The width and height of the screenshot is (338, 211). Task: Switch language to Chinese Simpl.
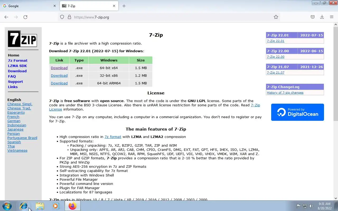(x=20, y=104)
